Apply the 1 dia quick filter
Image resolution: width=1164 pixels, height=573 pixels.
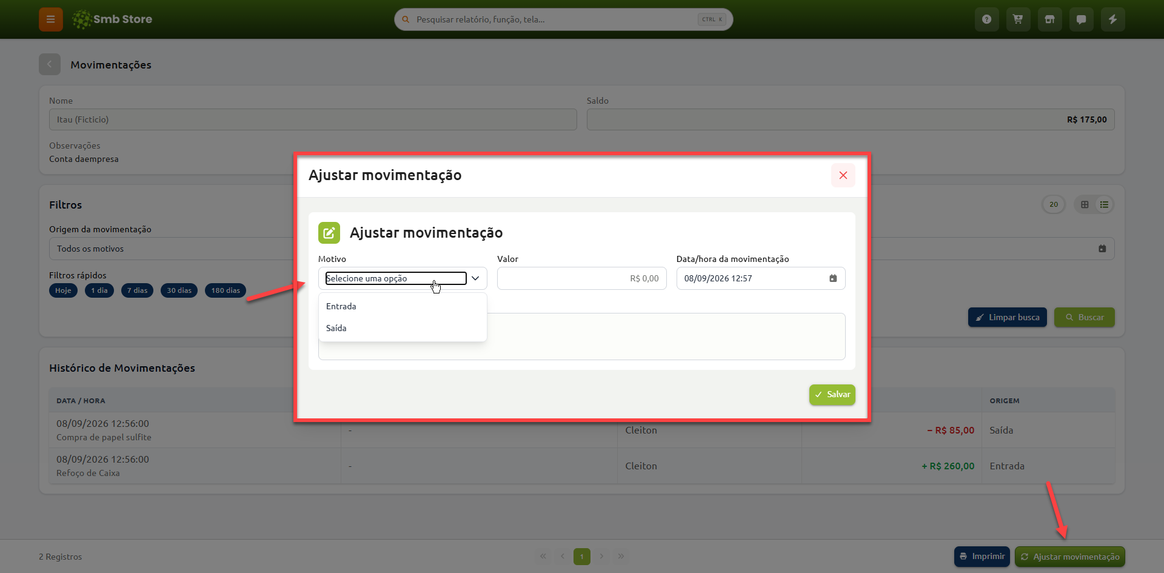click(99, 290)
